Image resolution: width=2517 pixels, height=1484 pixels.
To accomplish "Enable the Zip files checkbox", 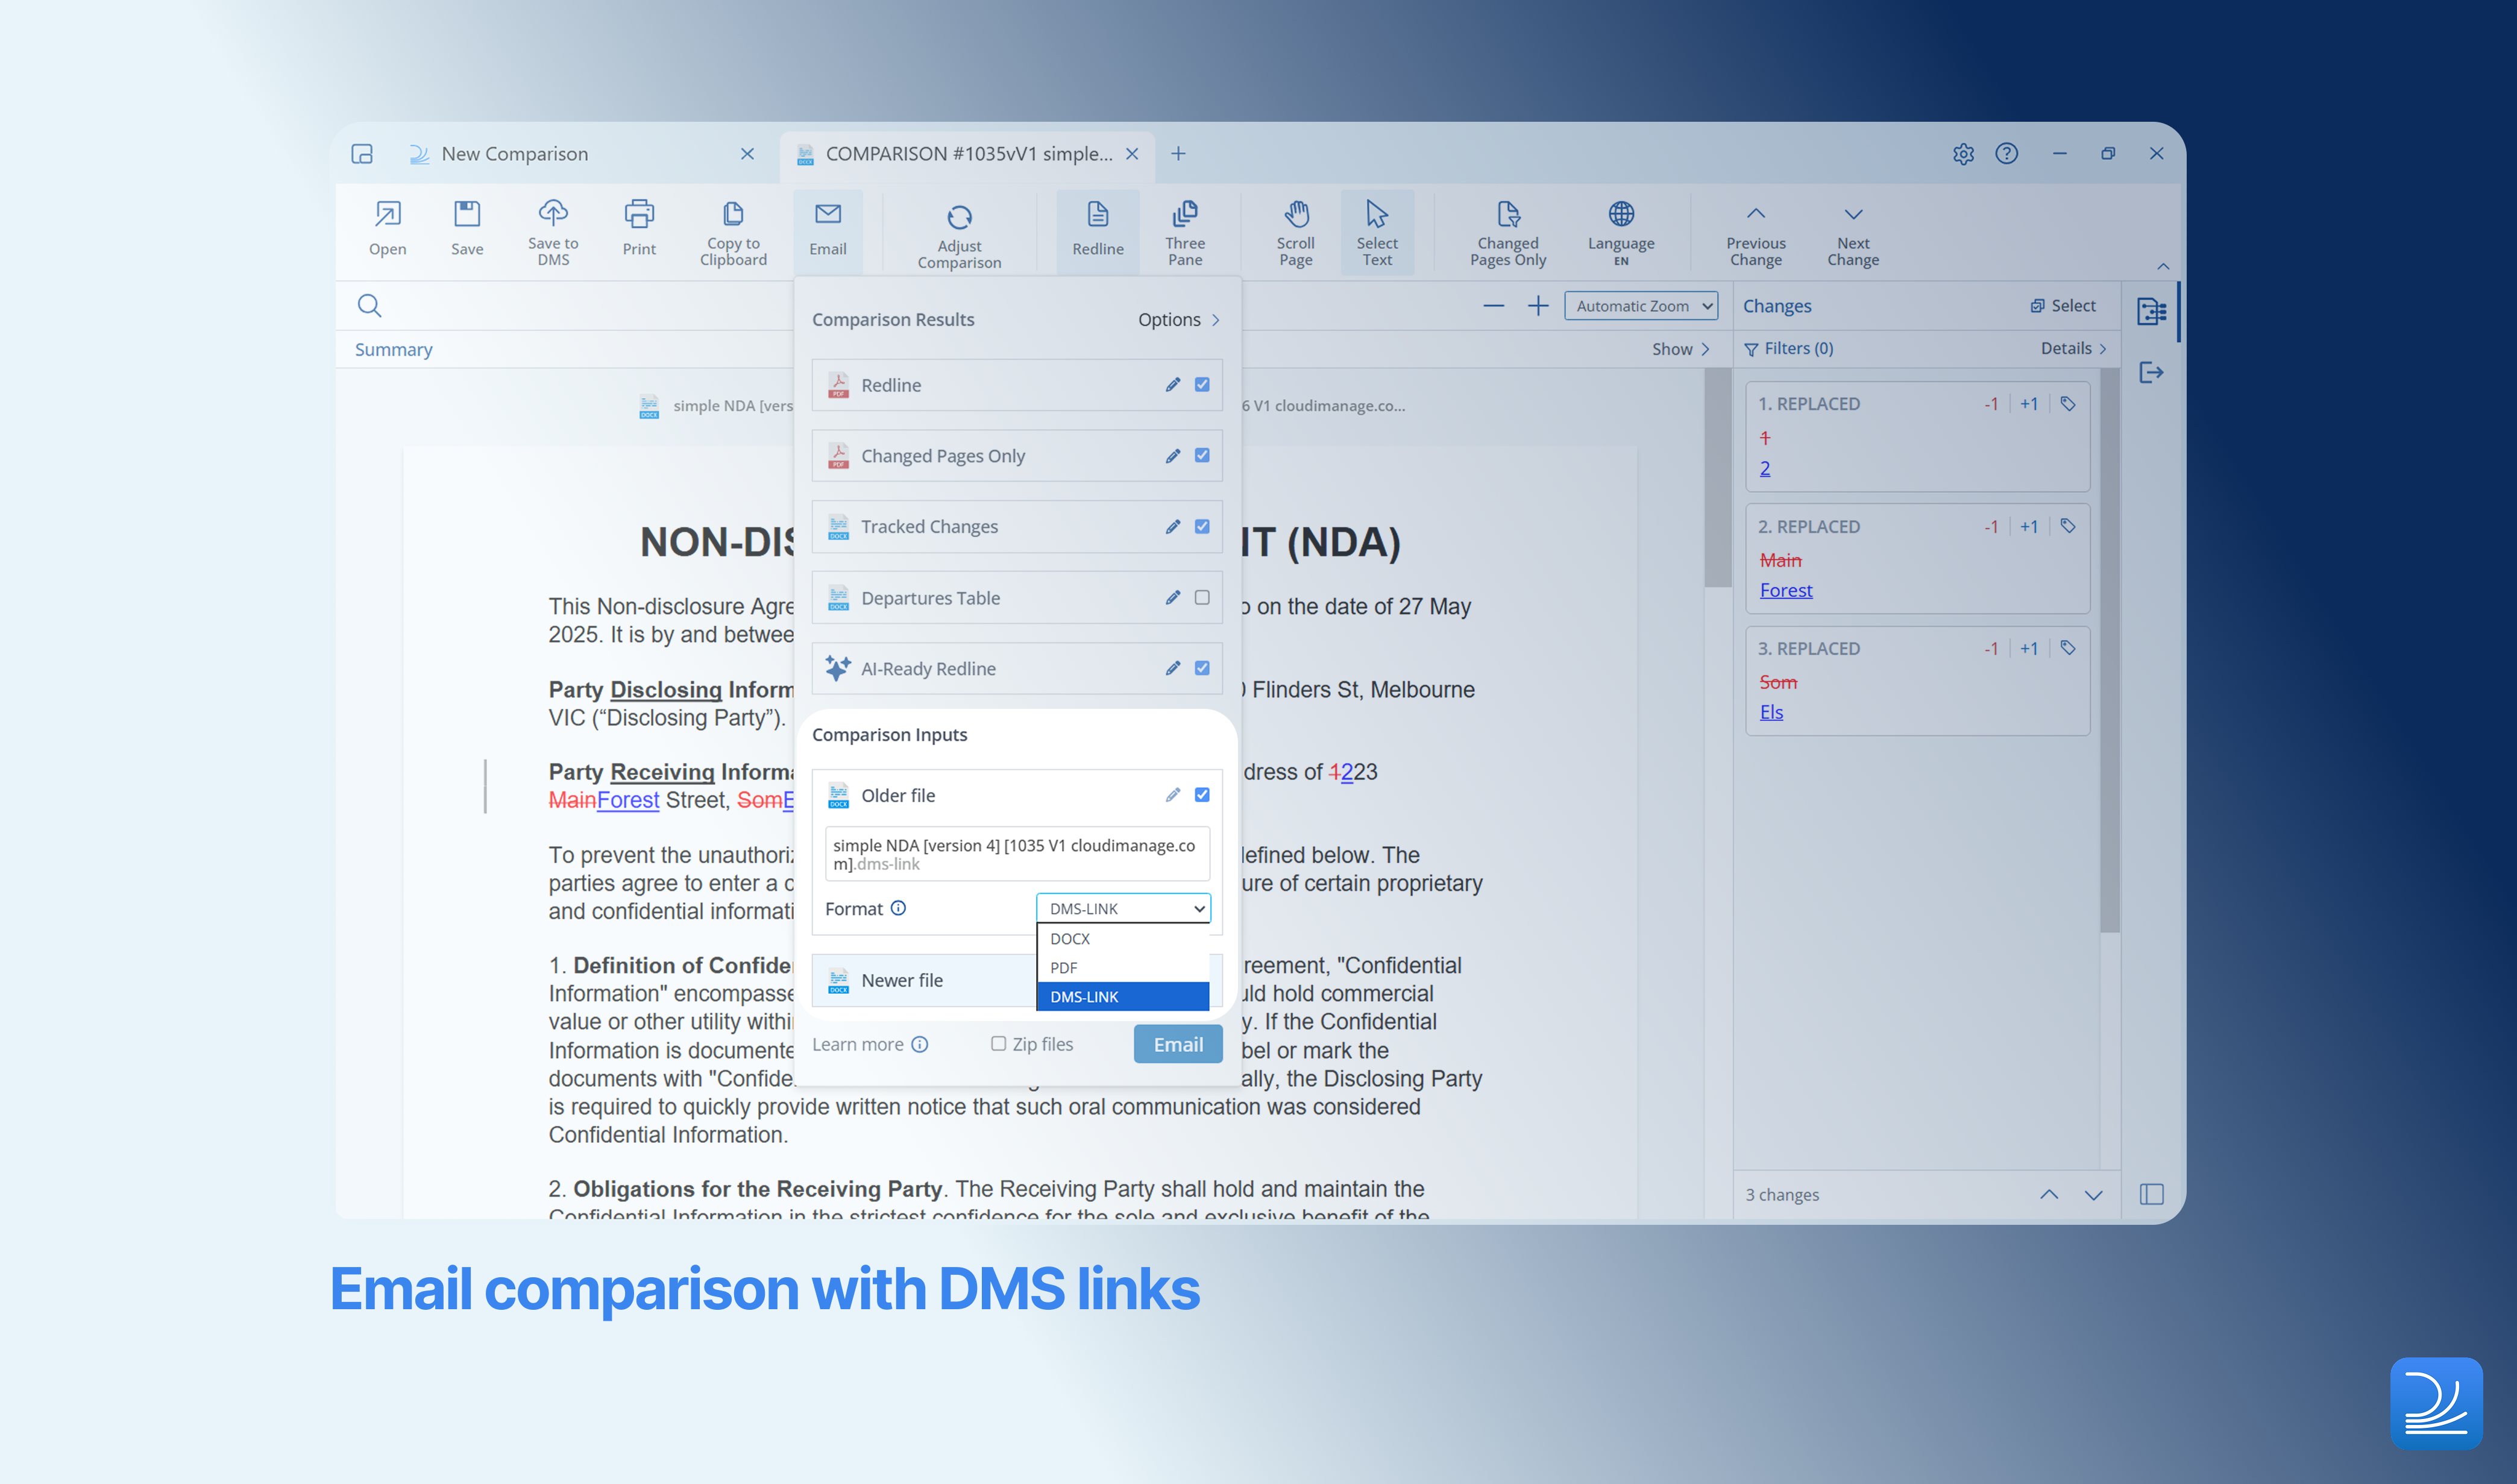I will (x=998, y=1044).
